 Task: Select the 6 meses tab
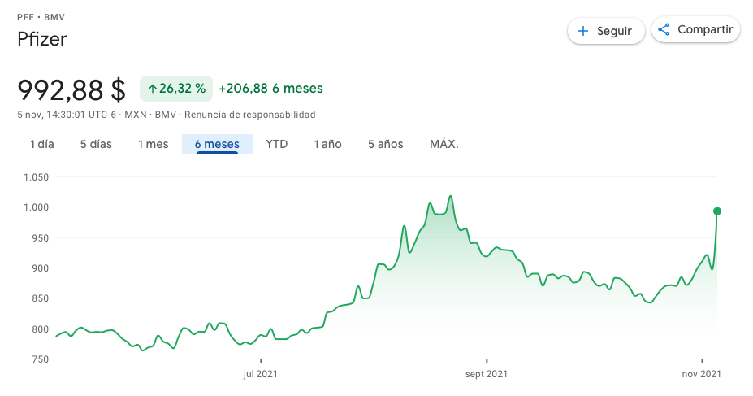[217, 144]
